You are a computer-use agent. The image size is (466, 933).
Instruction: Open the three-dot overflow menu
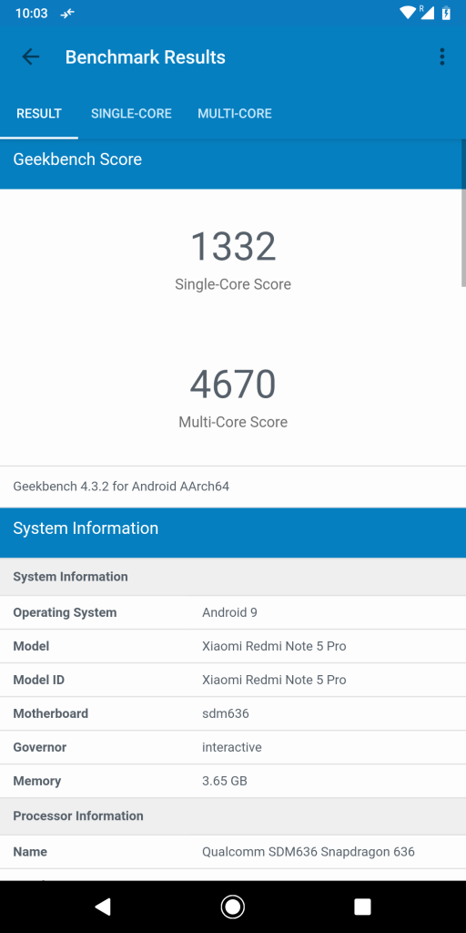tap(441, 57)
